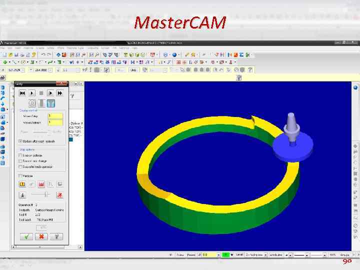The height and width of the screenshot is (270, 360).
Task: Select the Simulate tool and holder icon
Action: (51, 103)
